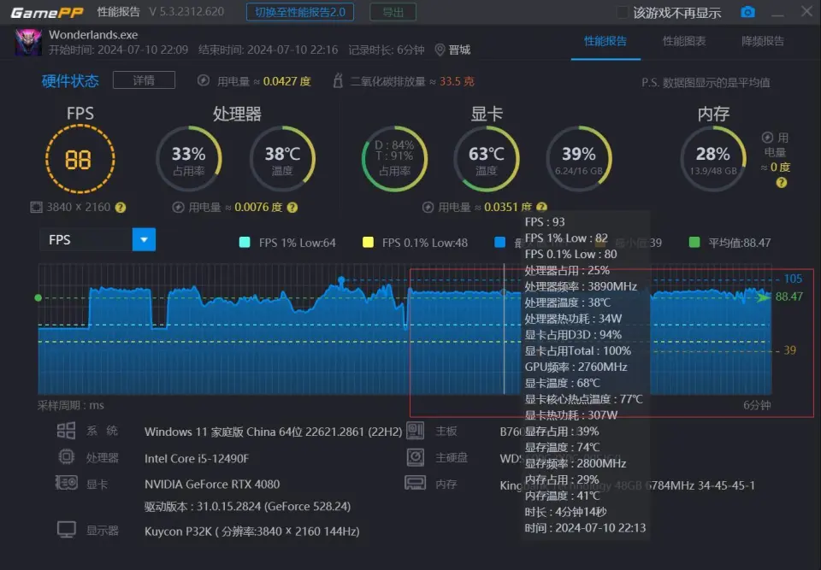
Task: Enable the 该游戏不再显示 checkbox
Action: (622, 13)
